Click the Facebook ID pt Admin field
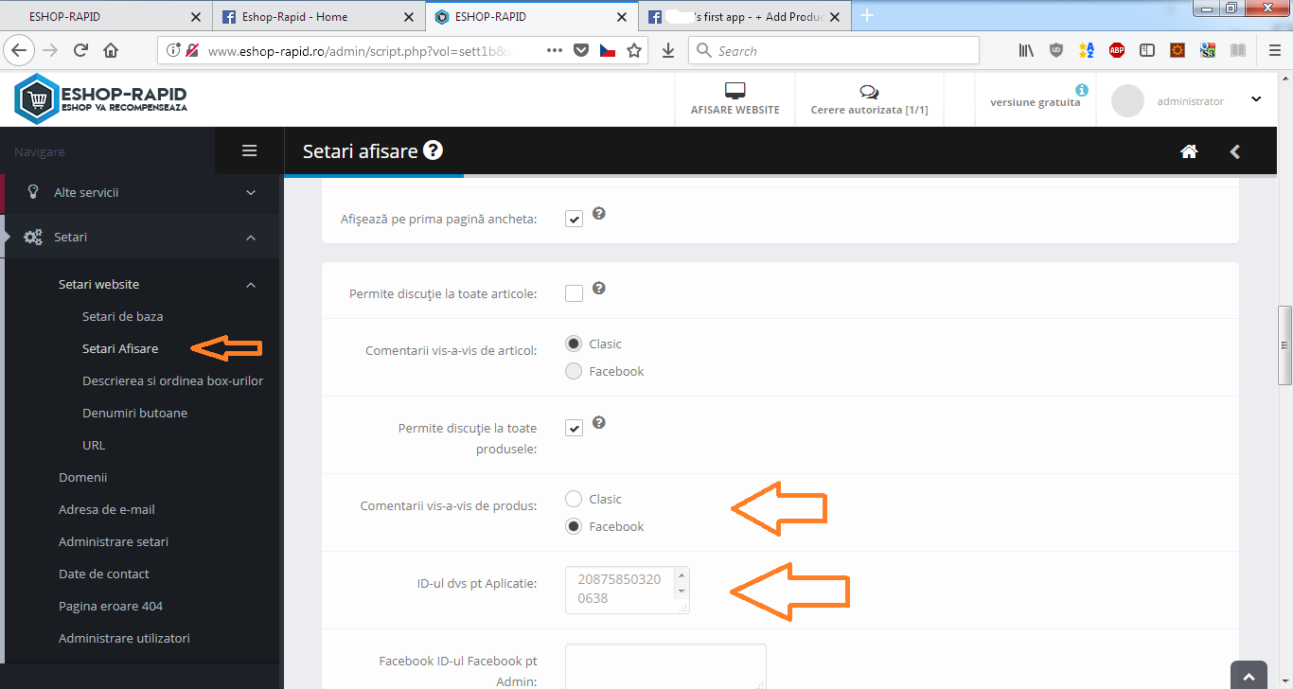1293x689 pixels. (665, 666)
